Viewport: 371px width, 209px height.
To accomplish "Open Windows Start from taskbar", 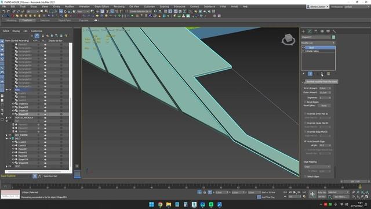I will click(x=152, y=204).
